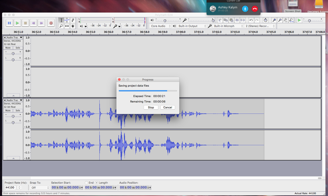Open the 2 (Stereo) Recor... channels dropdown
This screenshot has height=196, width=328.
tap(260, 26)
